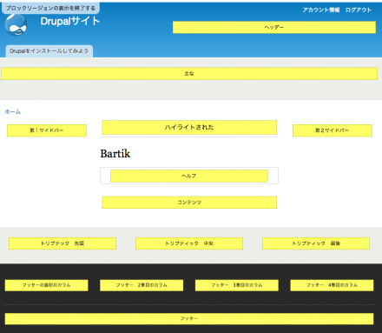Click the コンテンツ region block
Image resolution: width=382 pixels, height=333 pixels.
pyautogui.click(x=189, y=203)
